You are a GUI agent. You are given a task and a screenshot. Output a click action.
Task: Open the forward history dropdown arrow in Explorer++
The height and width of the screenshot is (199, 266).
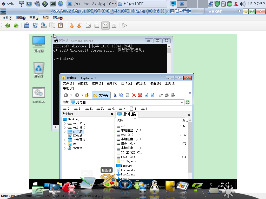coord(82,95)
